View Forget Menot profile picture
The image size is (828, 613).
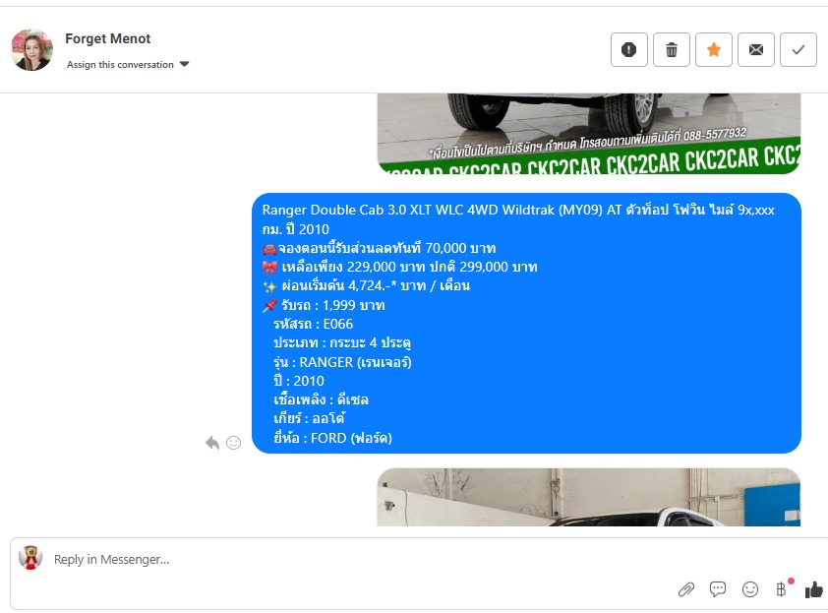[x=31, y=49]
